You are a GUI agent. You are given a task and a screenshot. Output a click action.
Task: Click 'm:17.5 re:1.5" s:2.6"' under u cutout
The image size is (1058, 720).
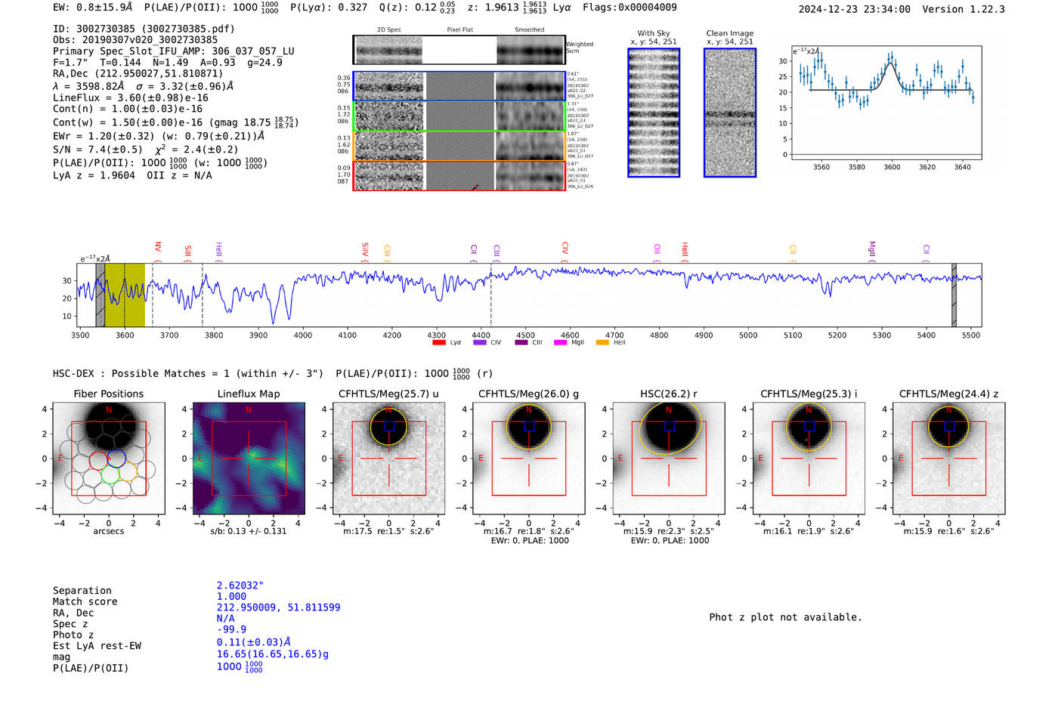388,531
